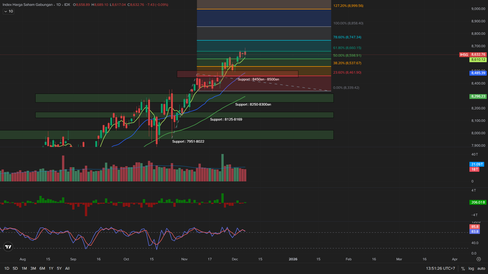Open timezone menu at 13:51:26 UTC+7
Screen dimensions: 488x274
(440, 268)
